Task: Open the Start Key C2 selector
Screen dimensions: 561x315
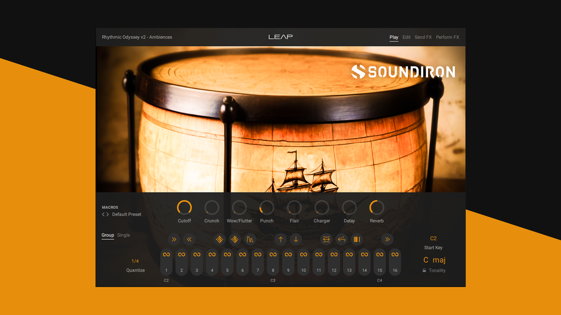Action: [x=433, y=238]
